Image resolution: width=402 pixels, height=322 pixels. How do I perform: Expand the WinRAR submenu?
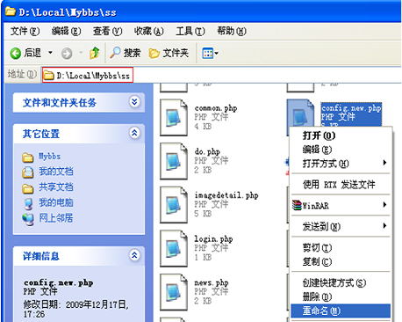(341, 205)
